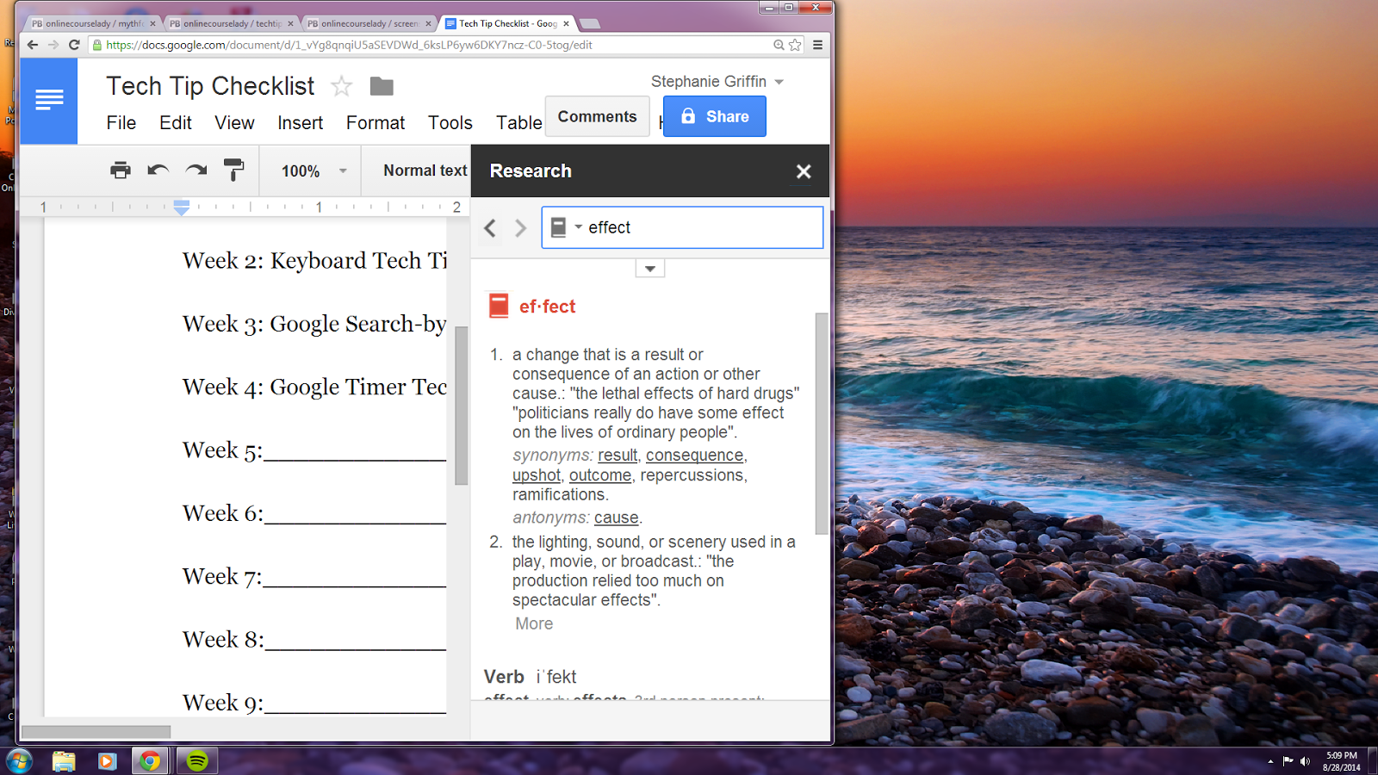Click the Week 9 blank line
Screen dimensions: 1378x775
point(314,703)
